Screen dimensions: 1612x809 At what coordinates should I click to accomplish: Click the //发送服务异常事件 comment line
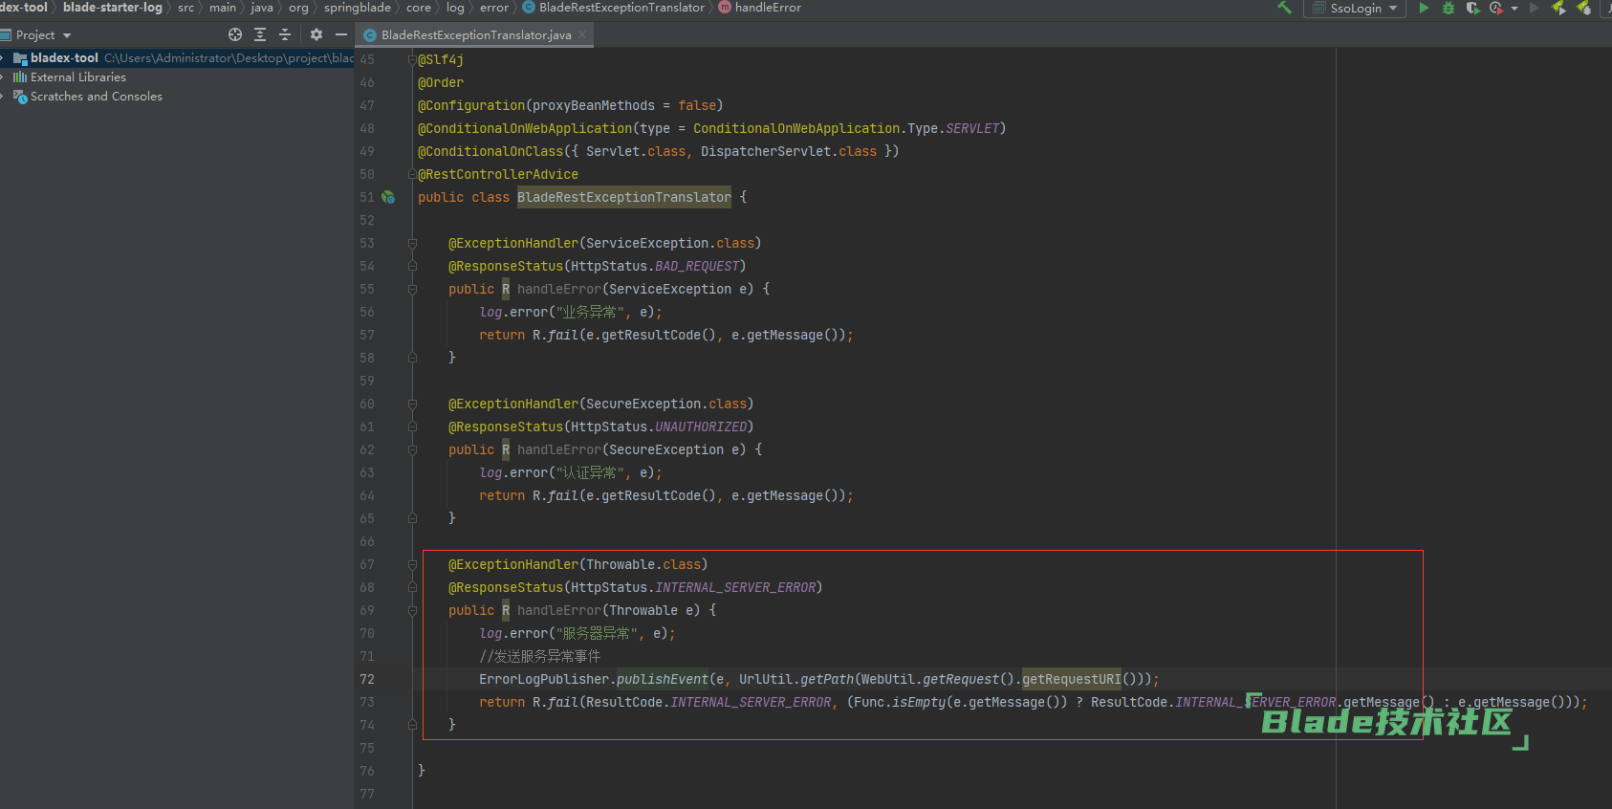[x=540, y=656]
